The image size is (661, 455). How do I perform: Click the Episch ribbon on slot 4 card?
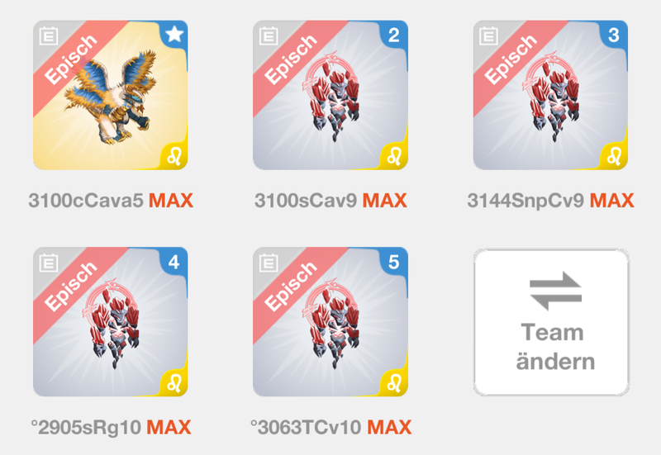[70, 287]
